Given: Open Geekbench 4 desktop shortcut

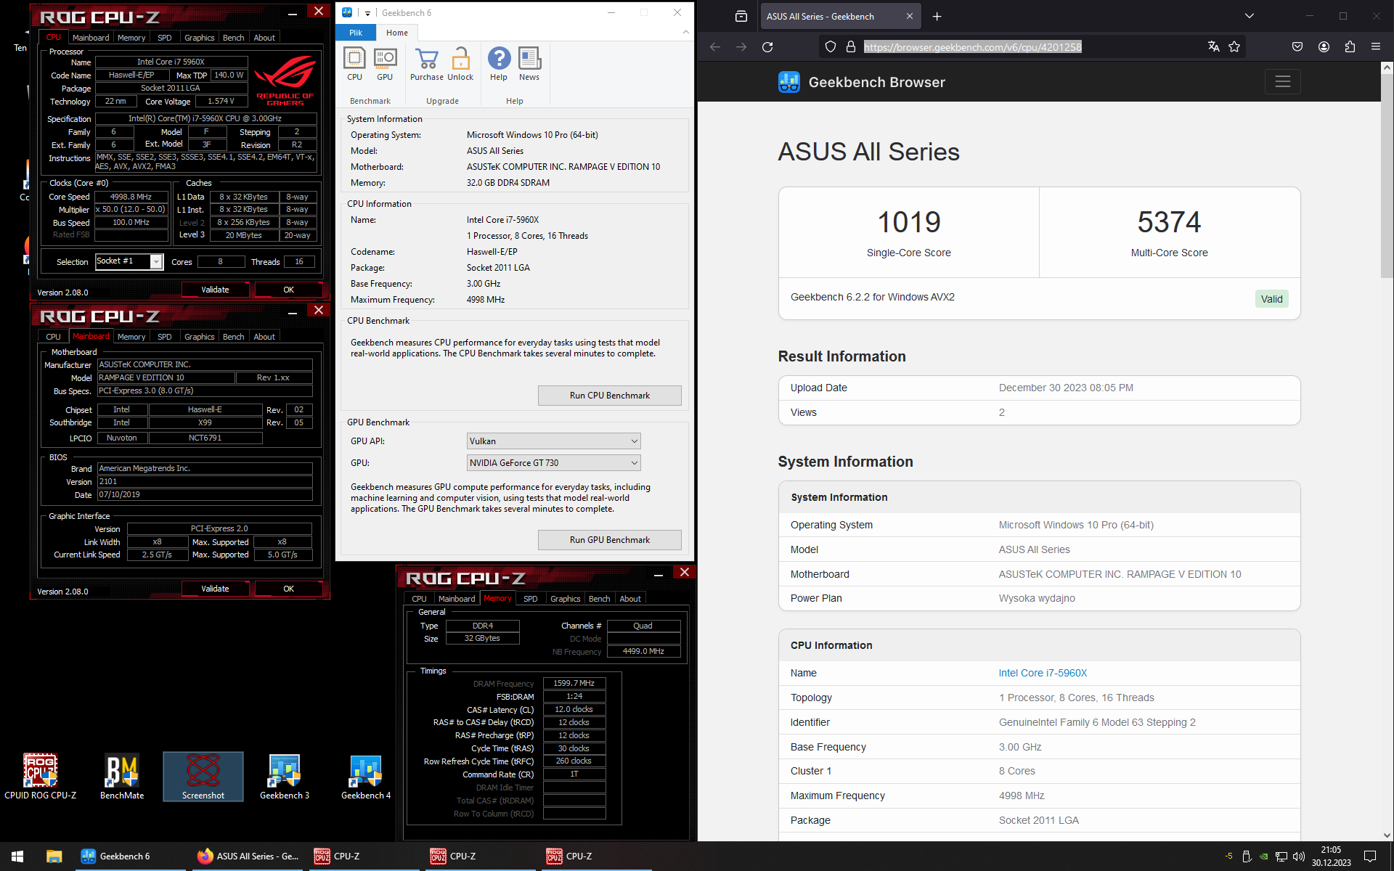Looking at the screenshot, I should click(366, 776).
